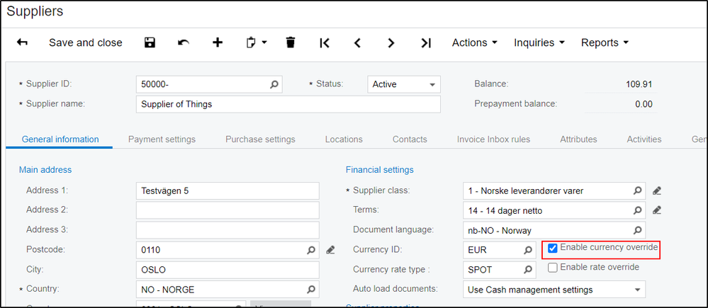Delete supplier using trash icon
708x308 pixels.
point(290,42)
